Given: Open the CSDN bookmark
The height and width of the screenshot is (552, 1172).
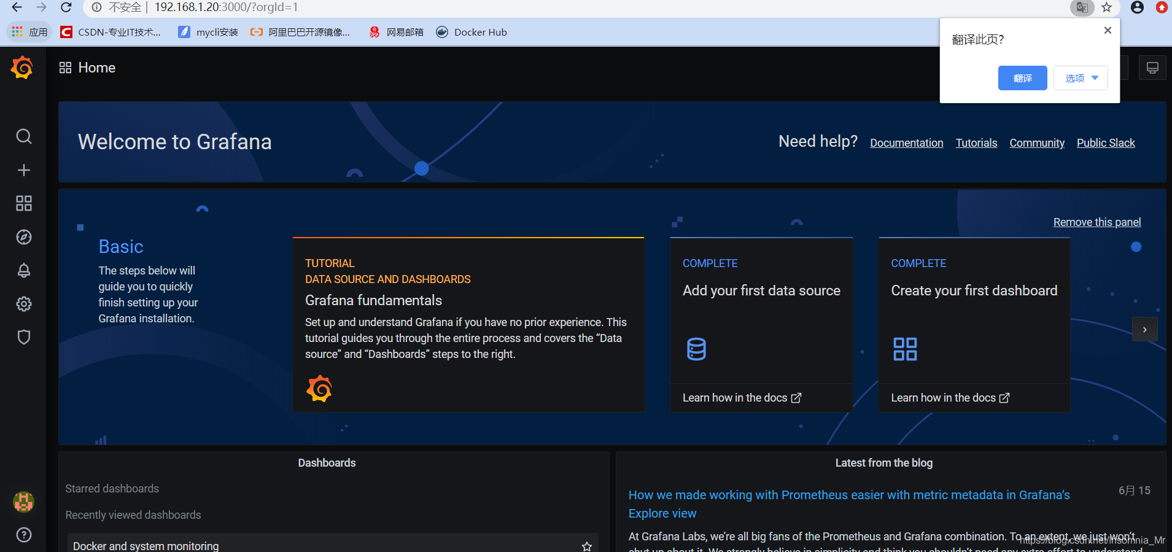Looking at the screenshot, I should [x=111, y=32].
